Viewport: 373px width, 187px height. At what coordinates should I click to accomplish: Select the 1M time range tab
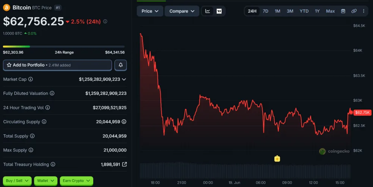278,11
